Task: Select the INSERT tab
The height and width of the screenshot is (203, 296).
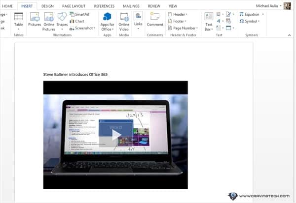Action: click(27, 6)
